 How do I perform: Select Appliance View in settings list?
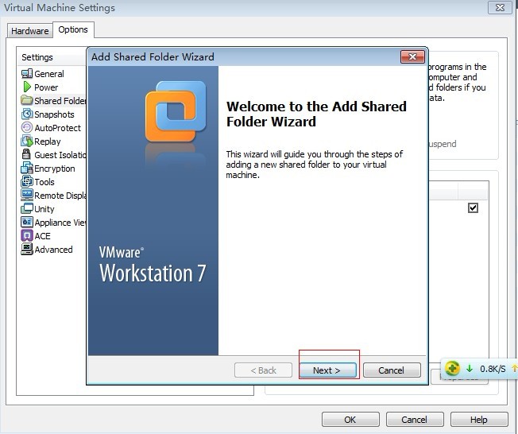[x=60, y=223]
